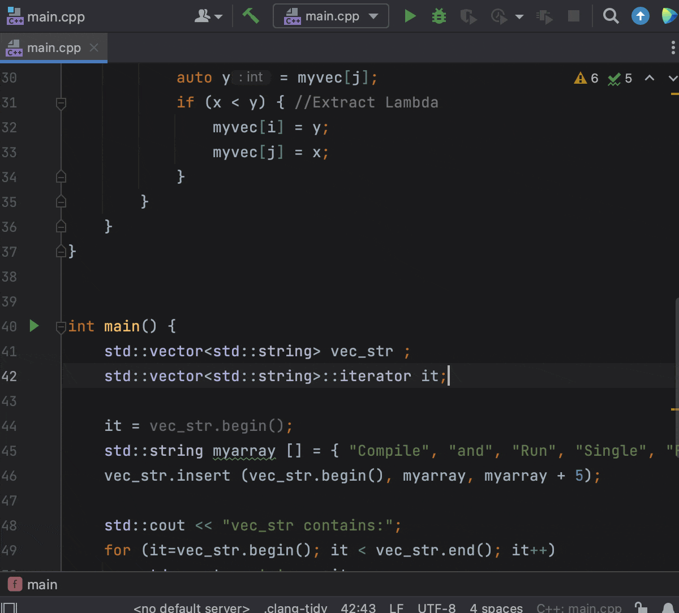Expand the Code With Me user dropdown
Viewport: 679px width, 613px height.
point(208,16)
